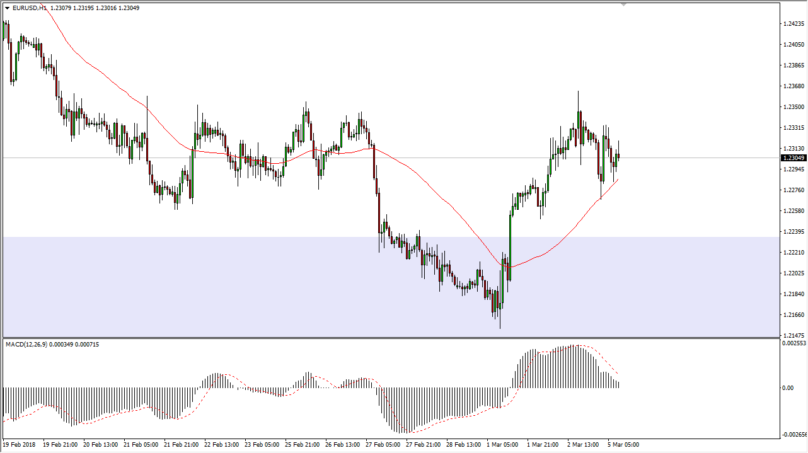Click the highlighted current price 1.23049 tag
The width and height of the screenshot is (808, 453).
pos(793,158)
